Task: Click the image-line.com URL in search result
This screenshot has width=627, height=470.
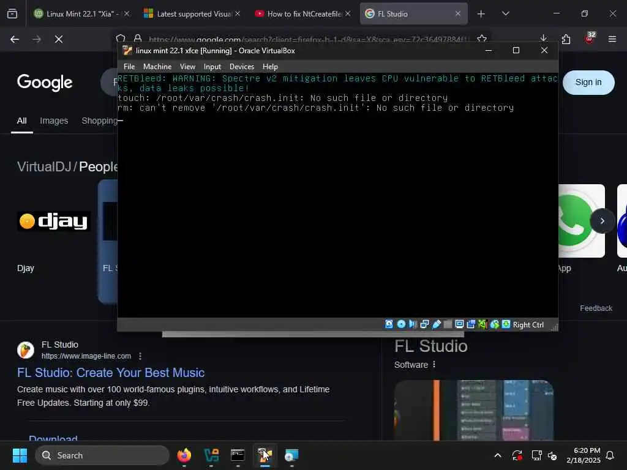Action: (86, 356)
